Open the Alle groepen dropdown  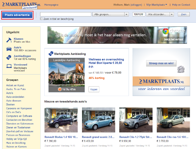tap(111, 14)
